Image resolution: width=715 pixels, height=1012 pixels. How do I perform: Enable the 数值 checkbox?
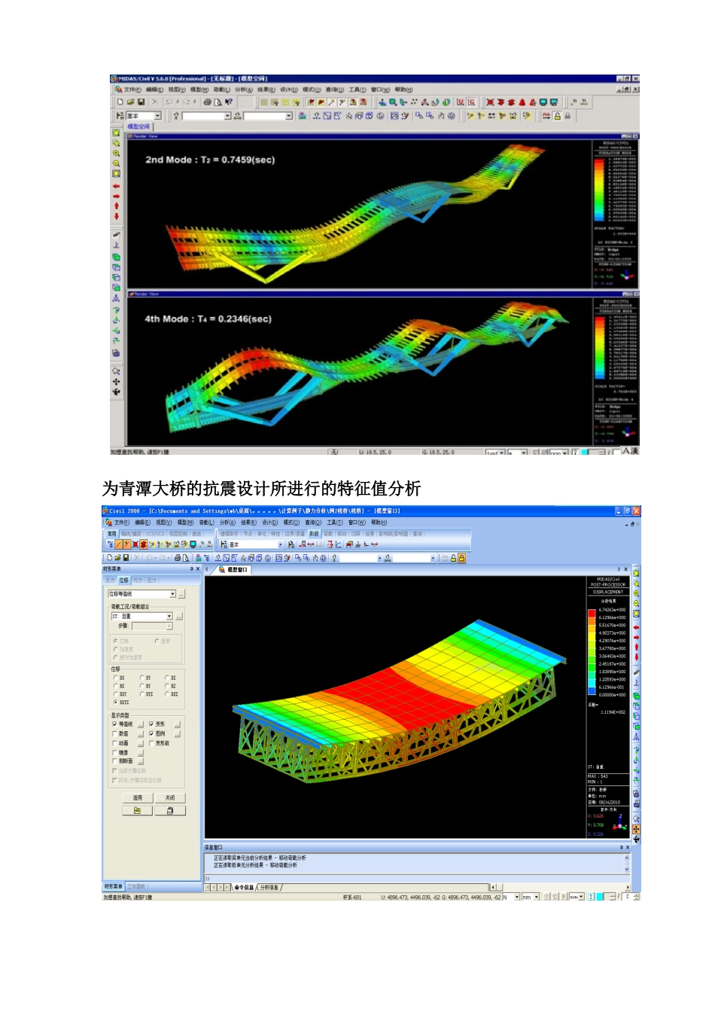tap(114, 733)
